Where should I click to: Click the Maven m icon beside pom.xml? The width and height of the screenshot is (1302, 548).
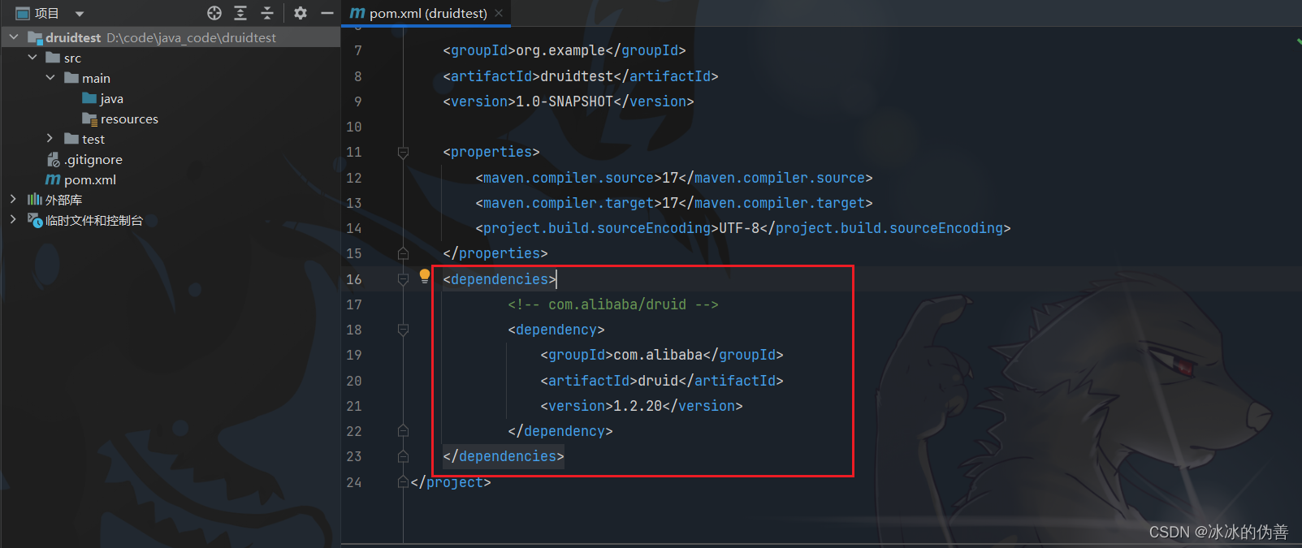[x=53, y=179]
